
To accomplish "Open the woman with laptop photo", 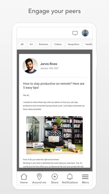I will pos(54,135).
